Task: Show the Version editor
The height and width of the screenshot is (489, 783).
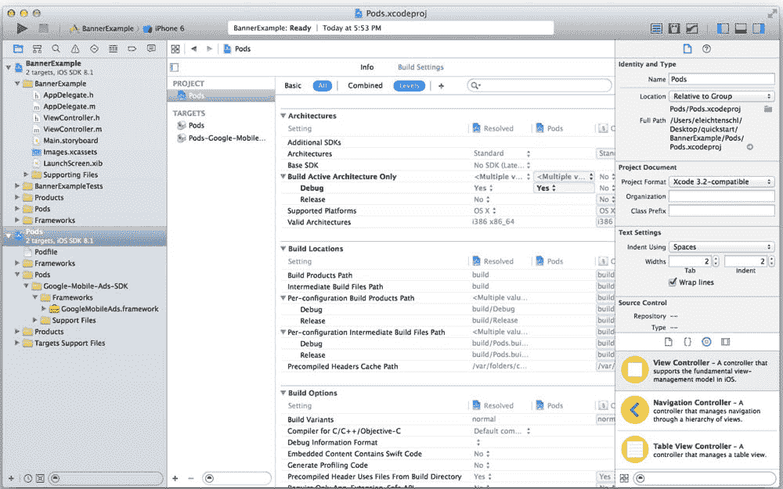Action: [692, 28]
